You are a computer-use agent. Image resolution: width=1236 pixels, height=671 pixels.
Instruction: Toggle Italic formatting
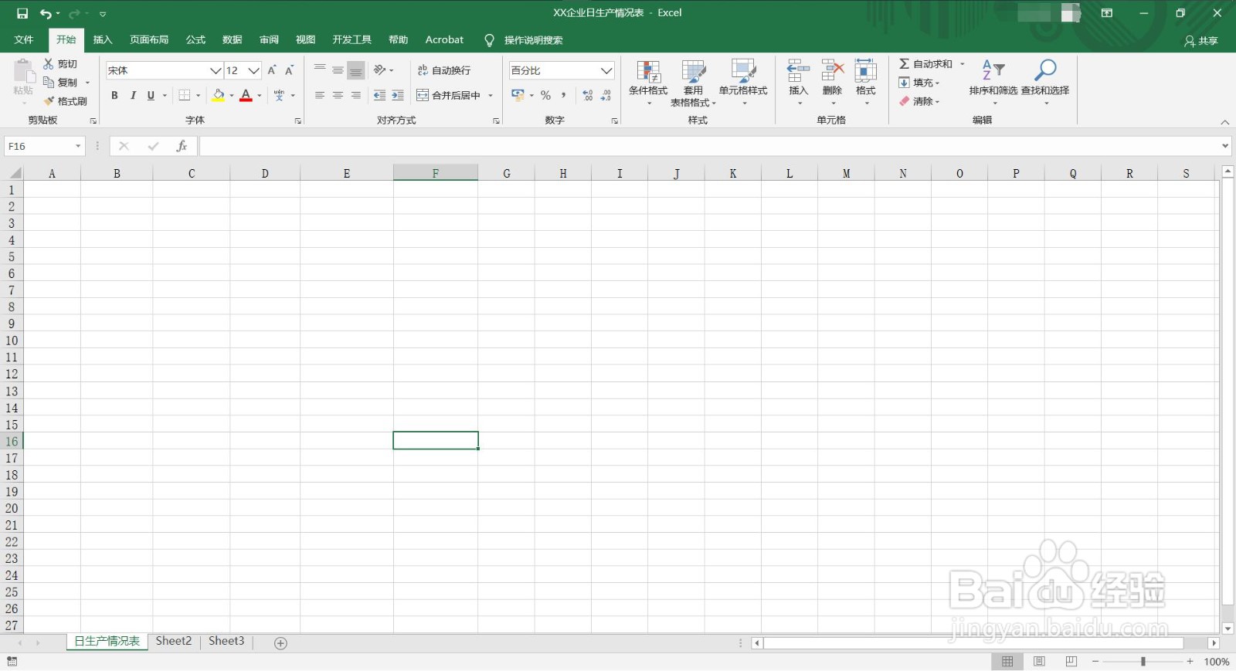[133, 95]
